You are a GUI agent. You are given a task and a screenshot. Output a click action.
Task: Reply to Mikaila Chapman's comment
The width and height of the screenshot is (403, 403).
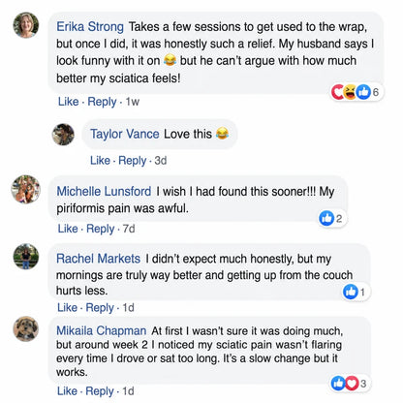pyautogui.click(x=100, y=391)
